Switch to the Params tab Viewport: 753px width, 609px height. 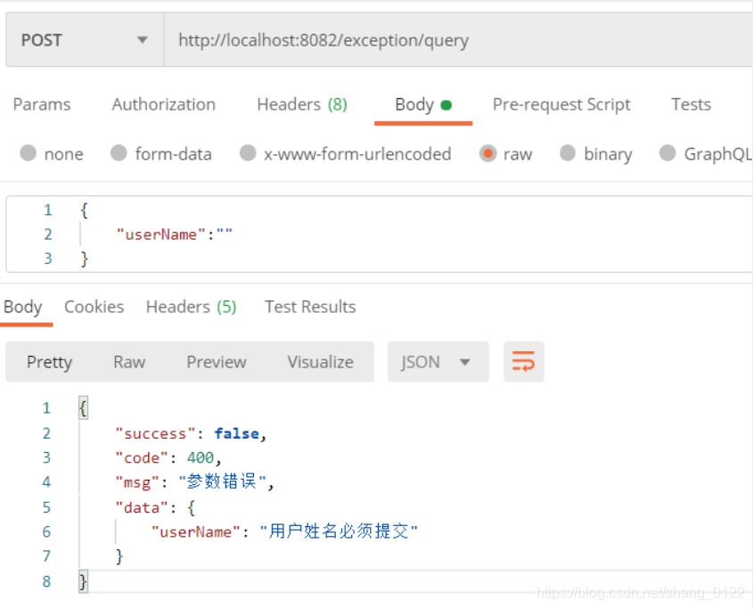coord(42,104)
